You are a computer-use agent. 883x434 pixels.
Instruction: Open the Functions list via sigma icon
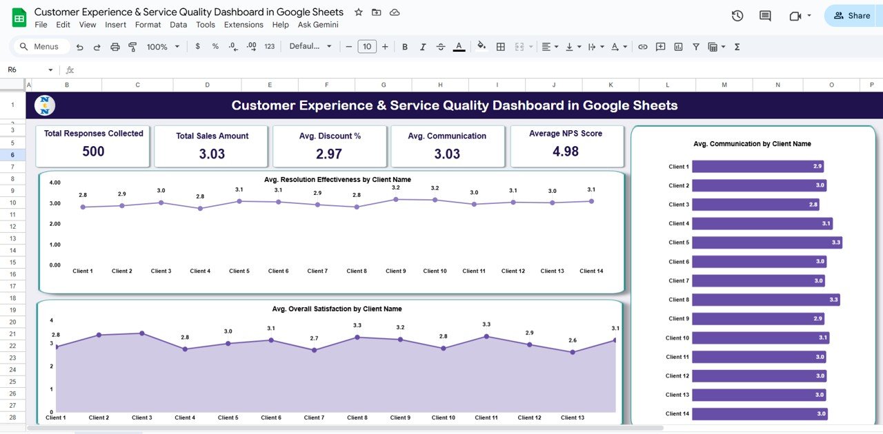737,46
